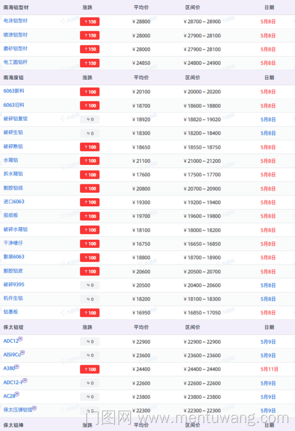Click the small badge icon beside A380

(x=17, y=366)
